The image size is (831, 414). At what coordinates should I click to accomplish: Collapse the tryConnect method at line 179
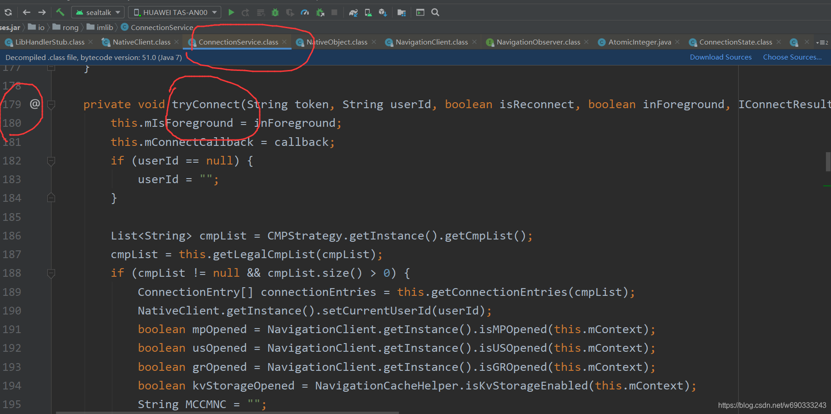tap(51, 105)
